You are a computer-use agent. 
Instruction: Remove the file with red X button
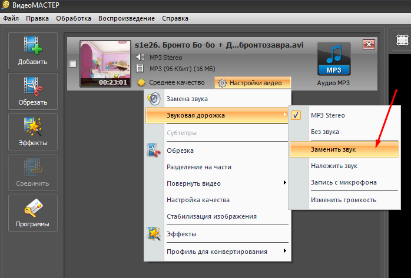tap(369, 44)
